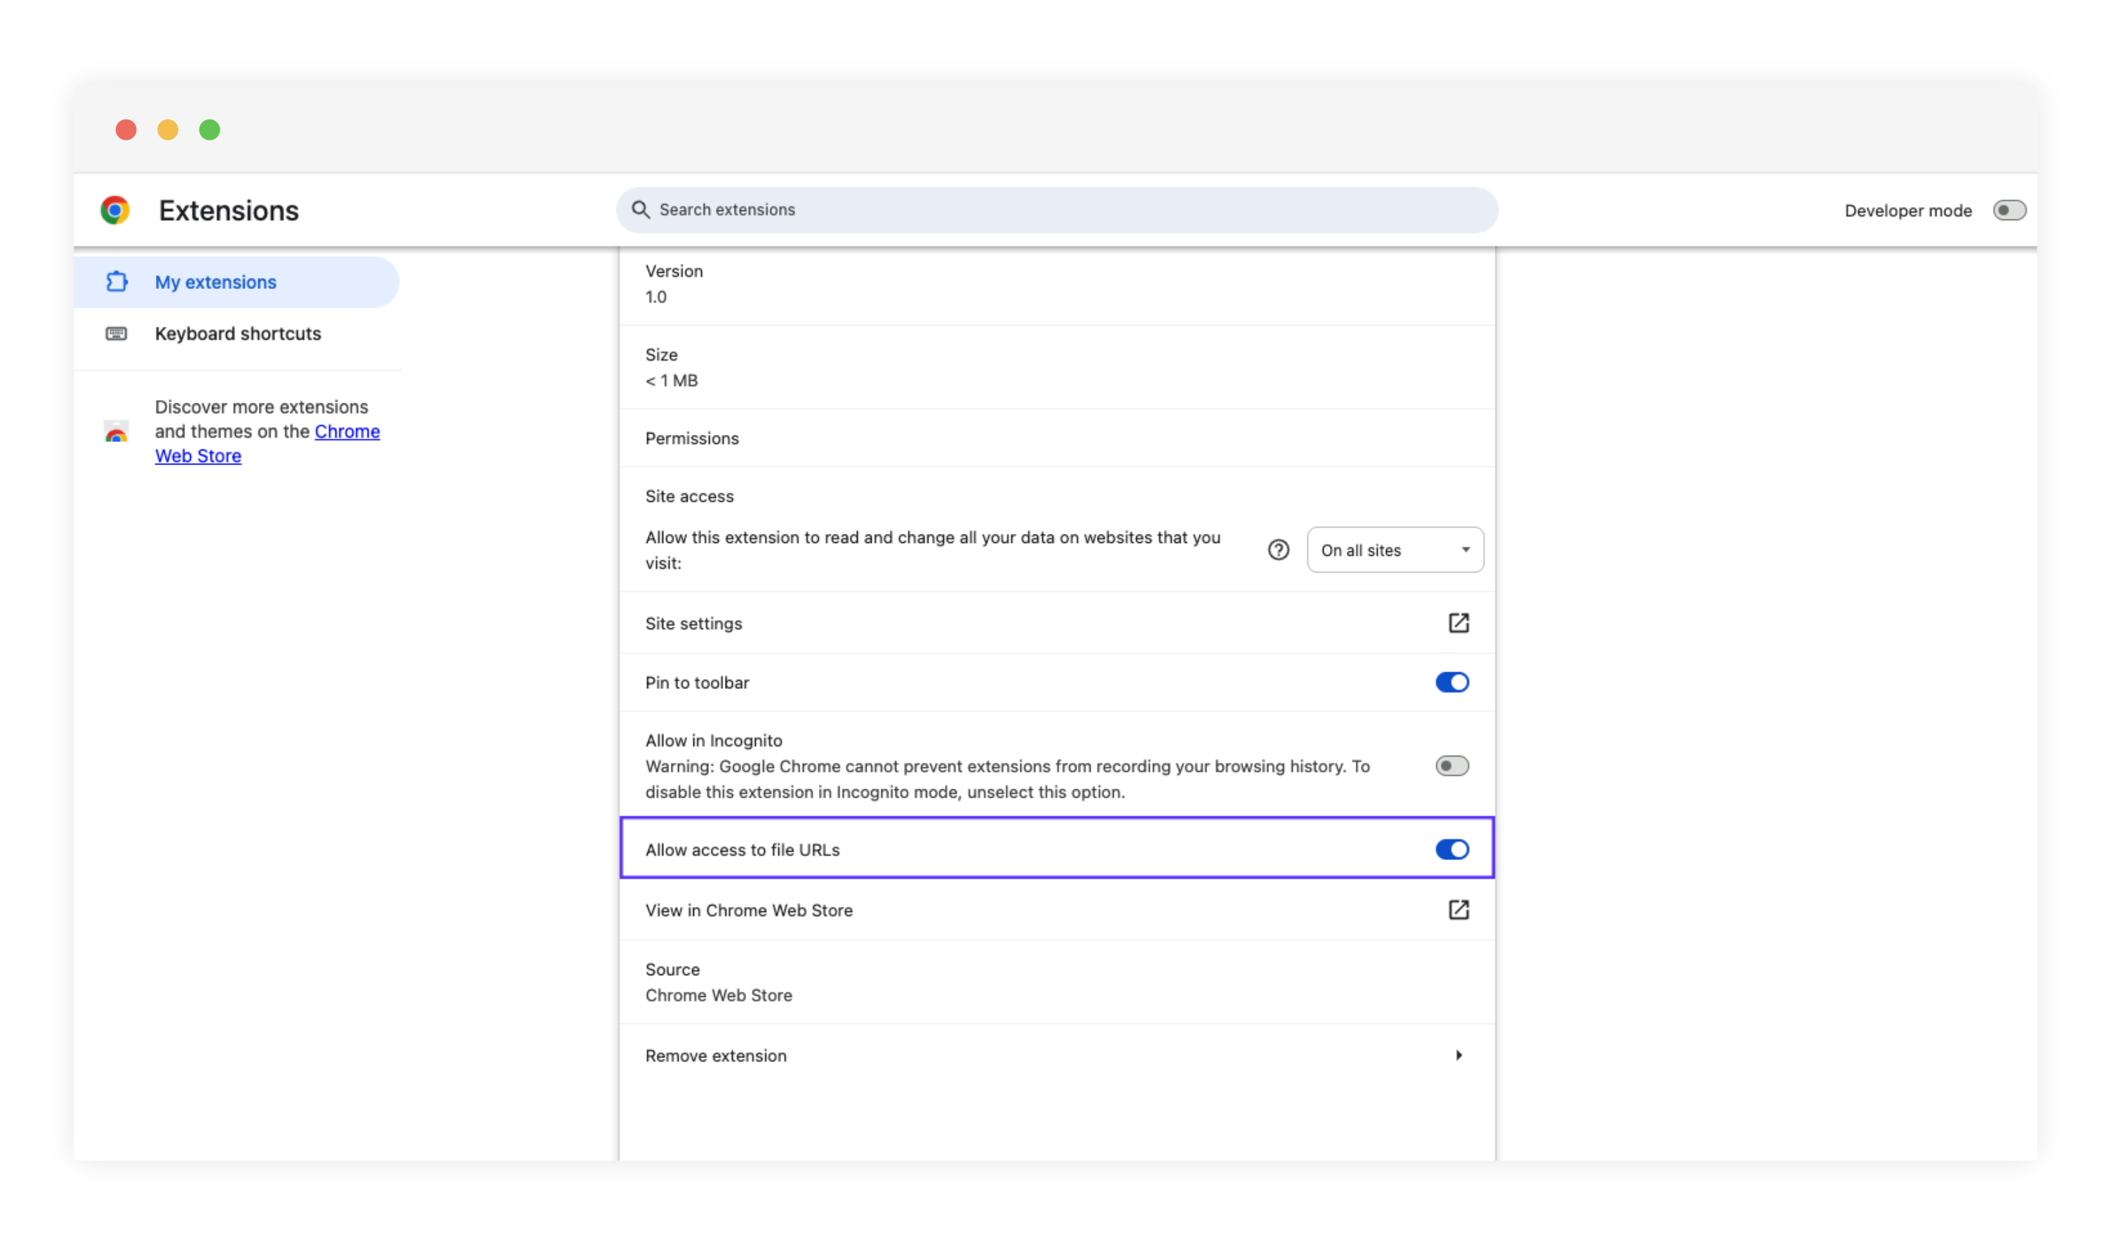The image size is (2111, 1246).
Task: Minimize window with yellow button
Action: pos(168,130)
